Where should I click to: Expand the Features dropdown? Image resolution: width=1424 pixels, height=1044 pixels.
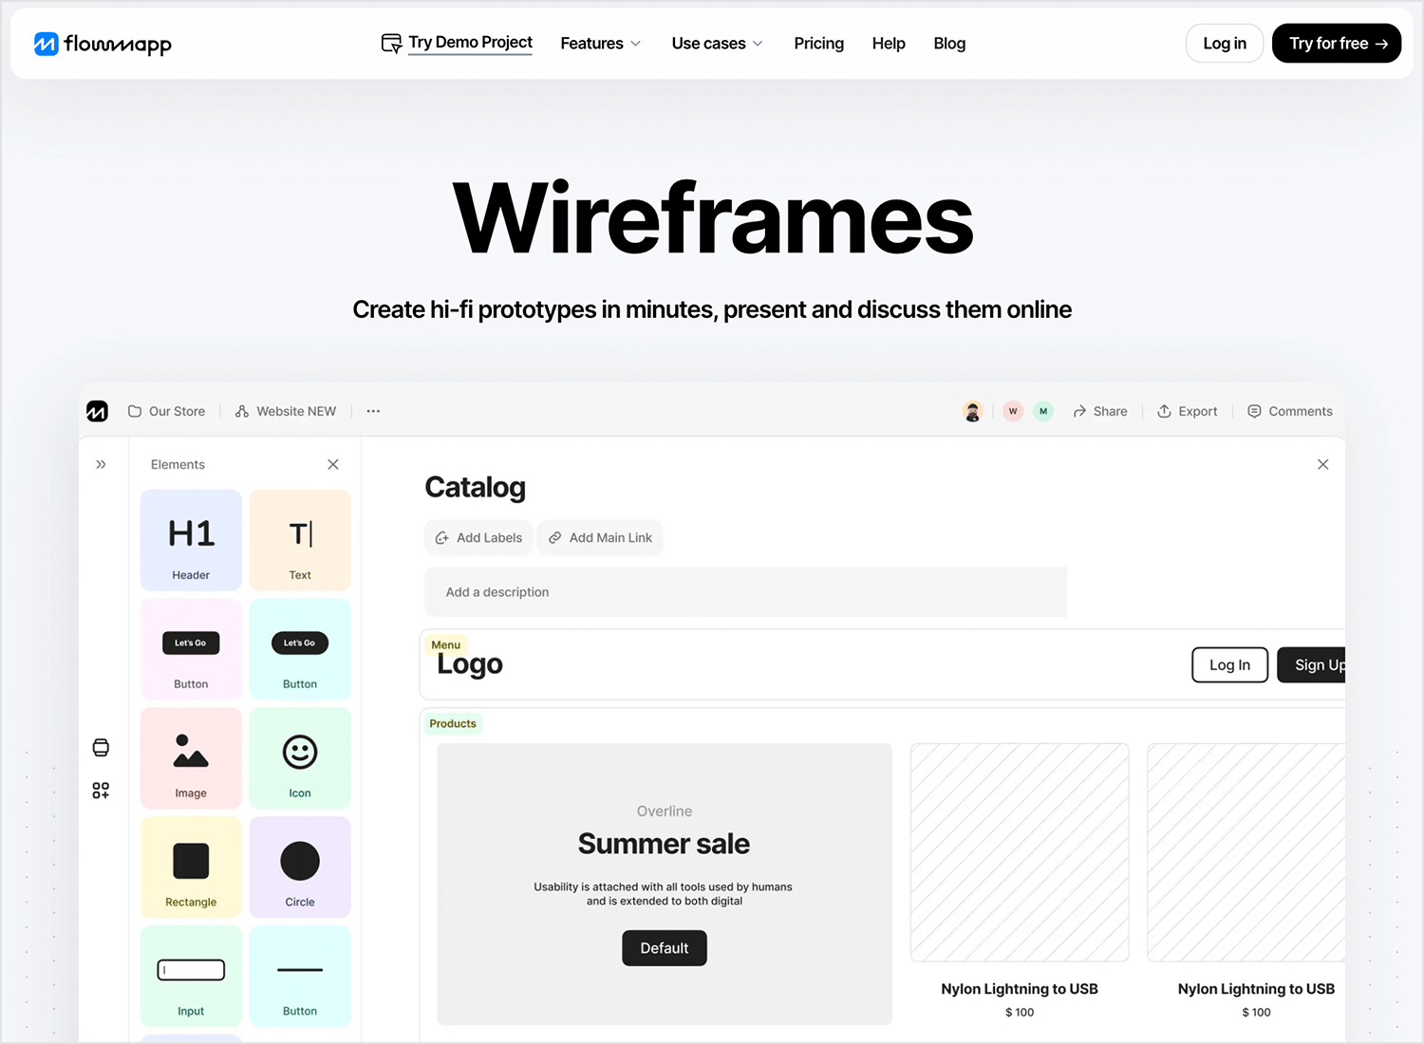[x=601, y=44]
